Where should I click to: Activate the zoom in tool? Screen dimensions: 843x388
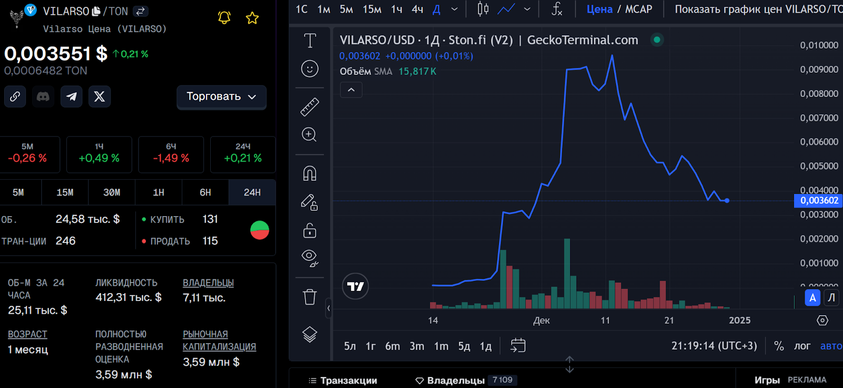click(x=310, y=135)
